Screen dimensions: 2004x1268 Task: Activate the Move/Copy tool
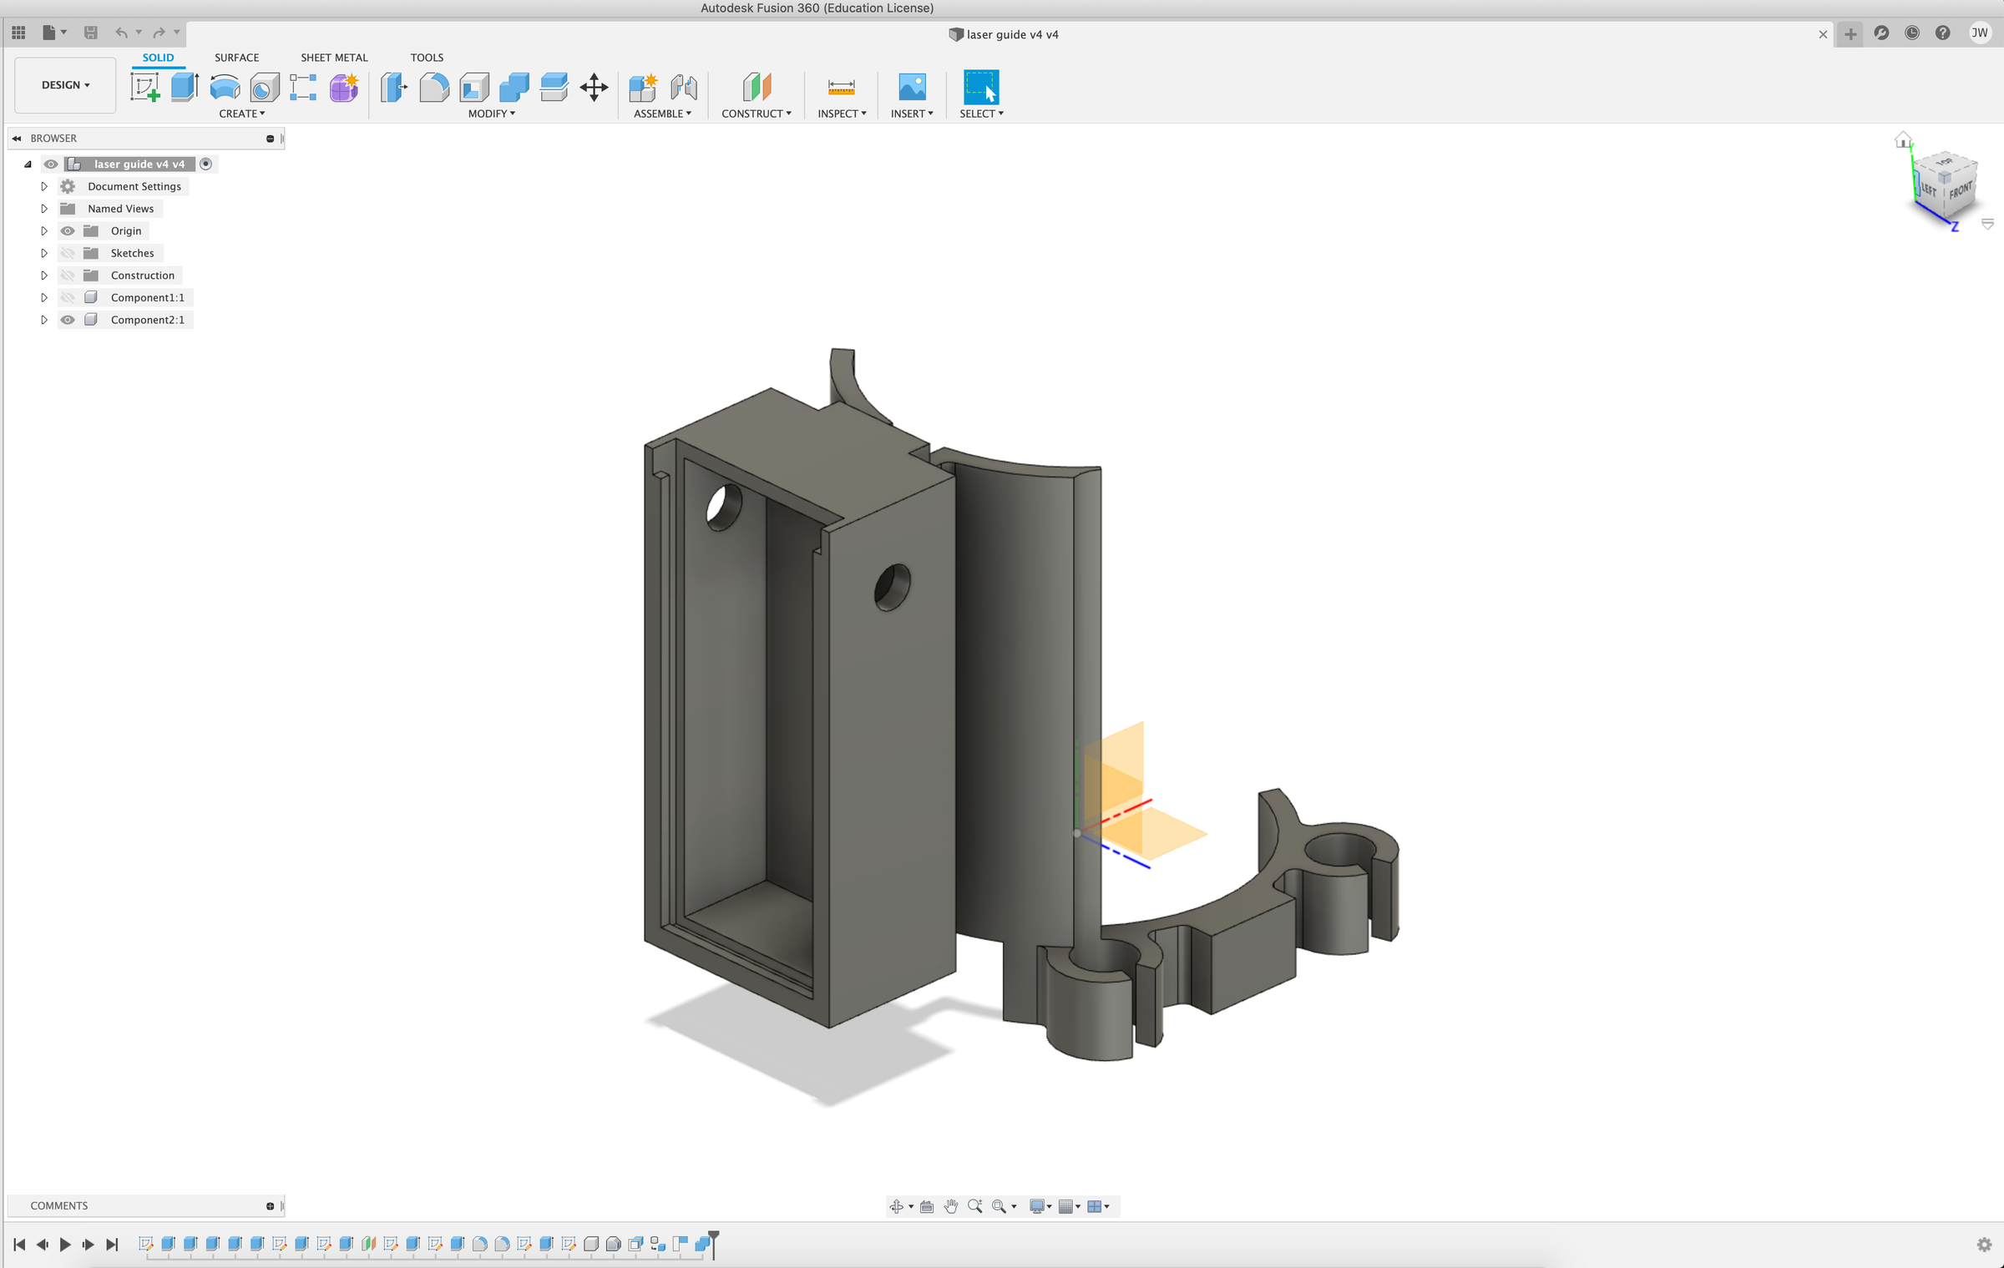coord(594,87)
